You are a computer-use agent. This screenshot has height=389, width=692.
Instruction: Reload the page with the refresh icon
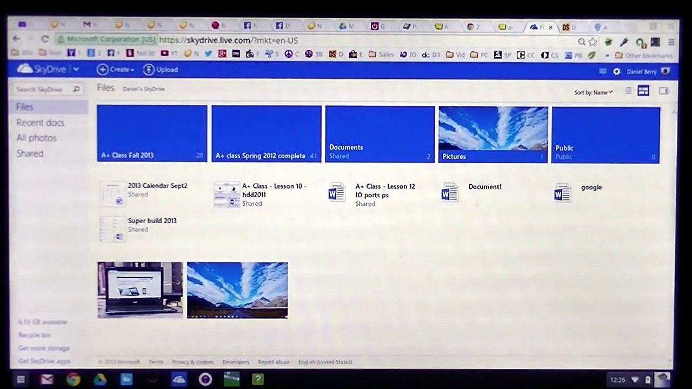(x=45, y=39)
